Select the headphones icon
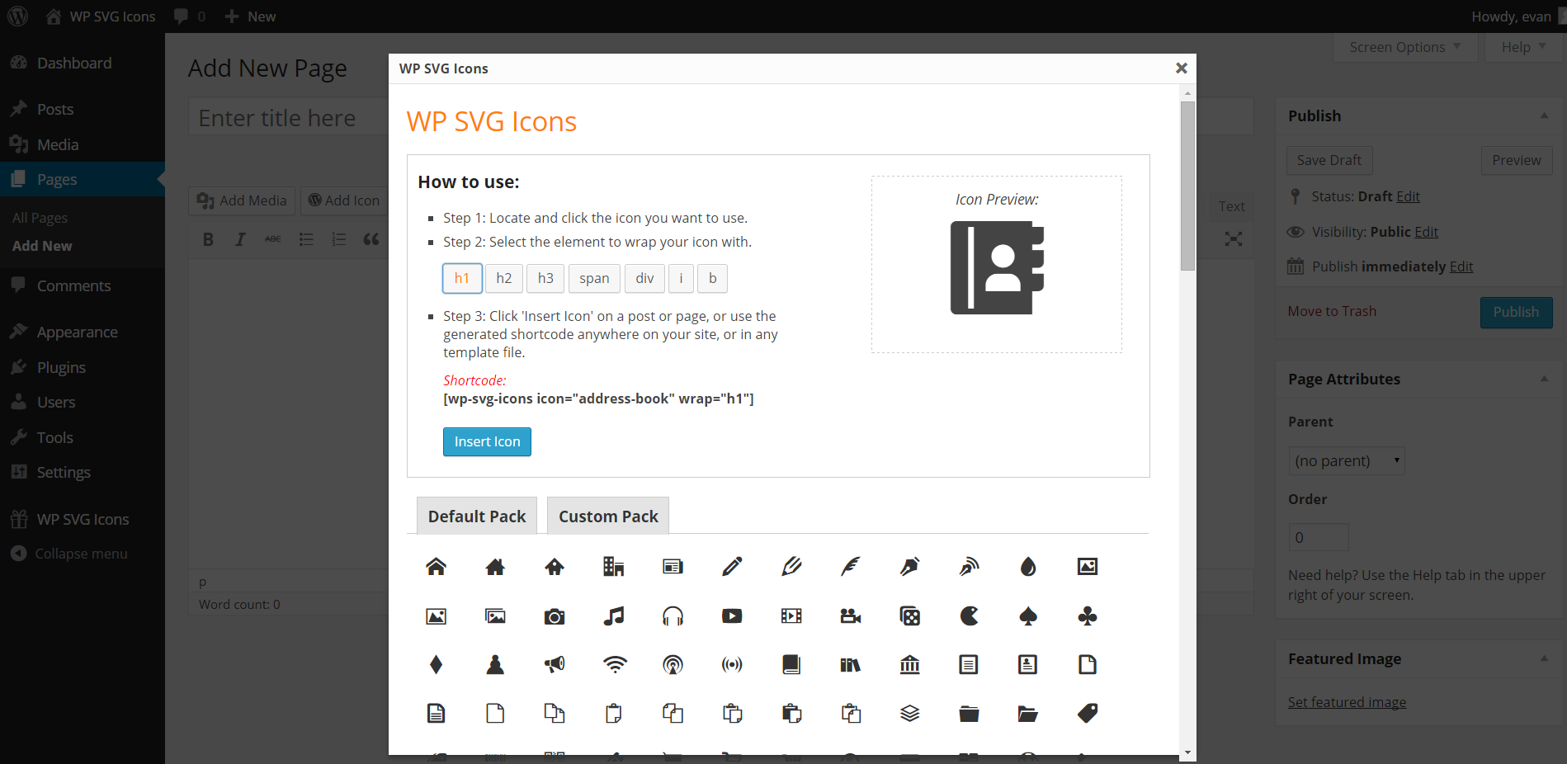This screenshot has width=1567, height=764. pos(673,615)
